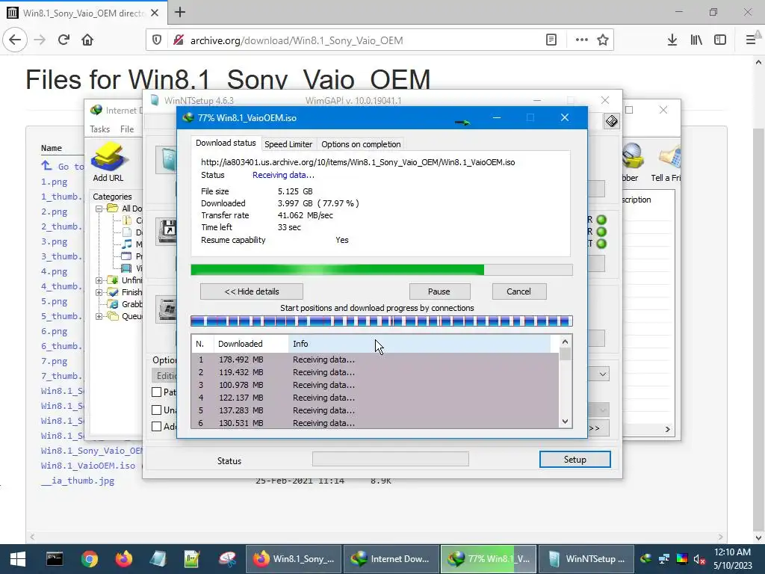
Task: Reload the archive.org page
Action: [64, 40]
